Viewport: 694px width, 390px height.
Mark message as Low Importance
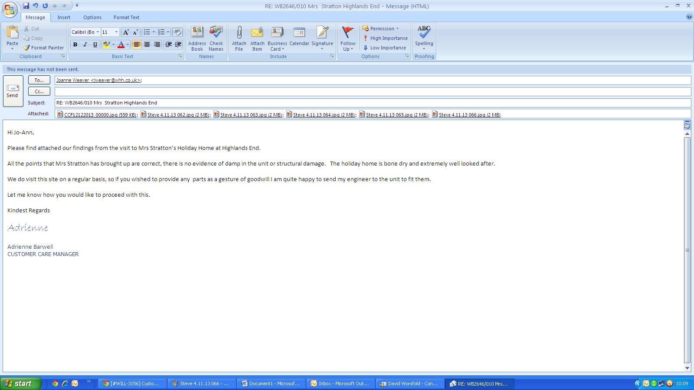pyautogui.click(x=384, y=48)
